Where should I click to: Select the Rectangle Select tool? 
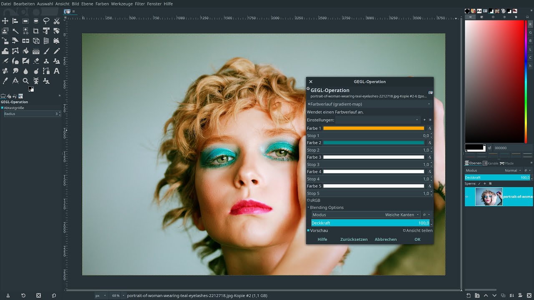tap(25, 21)
